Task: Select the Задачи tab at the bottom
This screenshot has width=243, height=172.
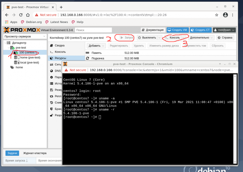Action: point(12,153)
